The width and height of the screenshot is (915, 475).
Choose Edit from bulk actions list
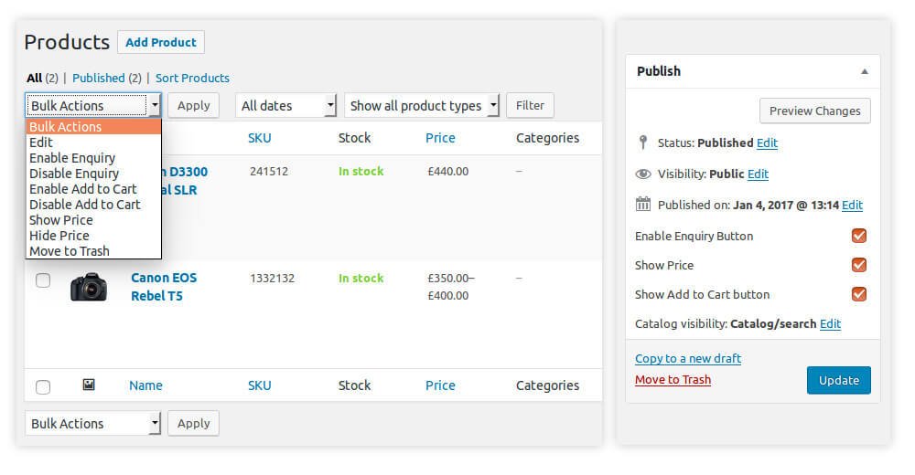pos(93,142)
